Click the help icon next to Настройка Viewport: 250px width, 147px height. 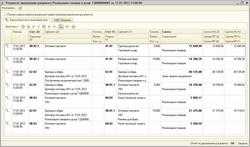(20, 8)
